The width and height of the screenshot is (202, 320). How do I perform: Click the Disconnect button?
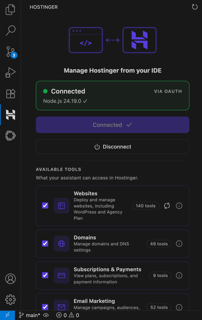click(x=113, y=147)
